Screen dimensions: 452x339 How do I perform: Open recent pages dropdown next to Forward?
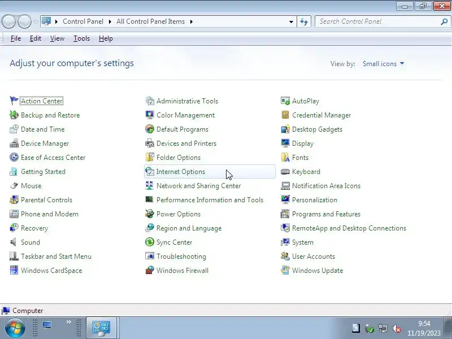pos(36,21)
